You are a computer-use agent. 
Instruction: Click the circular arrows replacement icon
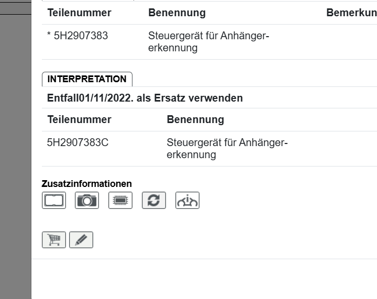[154, 201]
